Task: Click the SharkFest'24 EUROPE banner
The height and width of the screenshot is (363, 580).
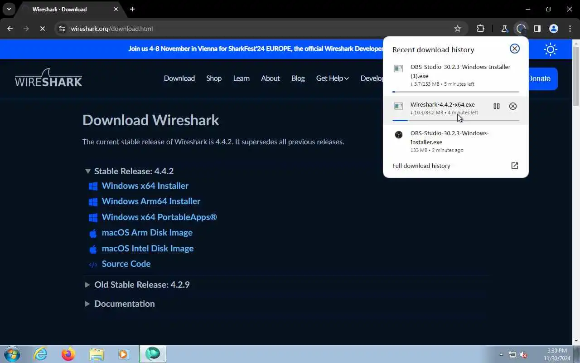Action: 256,49
